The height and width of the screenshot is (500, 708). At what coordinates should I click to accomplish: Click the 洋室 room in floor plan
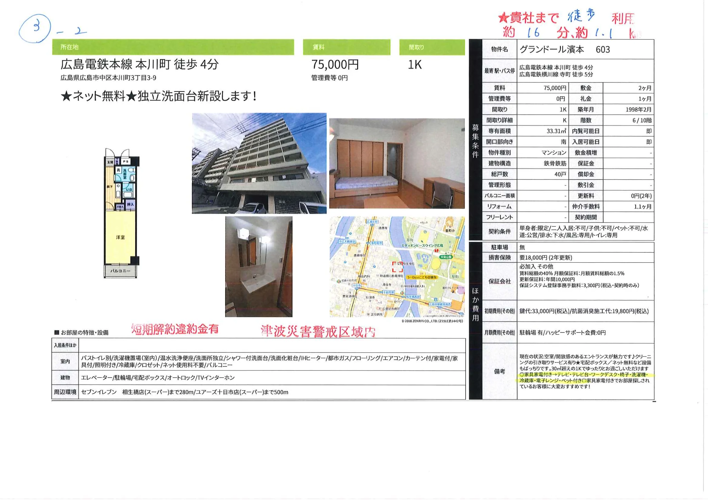click(120, 237)
